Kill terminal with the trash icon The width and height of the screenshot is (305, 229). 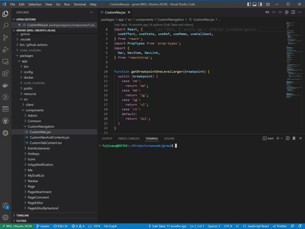click(294, 138)
